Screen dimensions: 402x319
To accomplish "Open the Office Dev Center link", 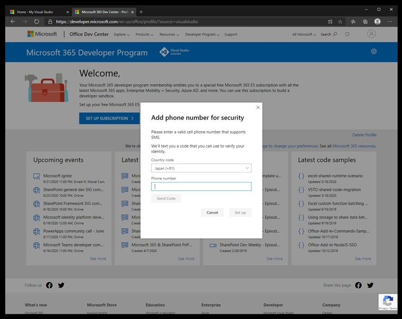I will [89, 34].
